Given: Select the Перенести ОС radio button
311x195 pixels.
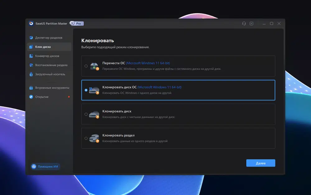Looking at the screenshot, I should click(x=86, y=66).
